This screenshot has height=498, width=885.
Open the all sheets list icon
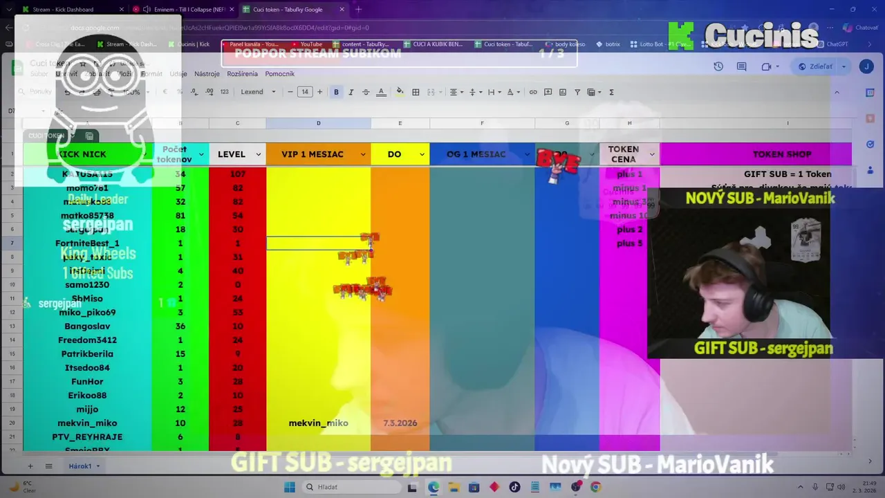click(x=48, y=466)
